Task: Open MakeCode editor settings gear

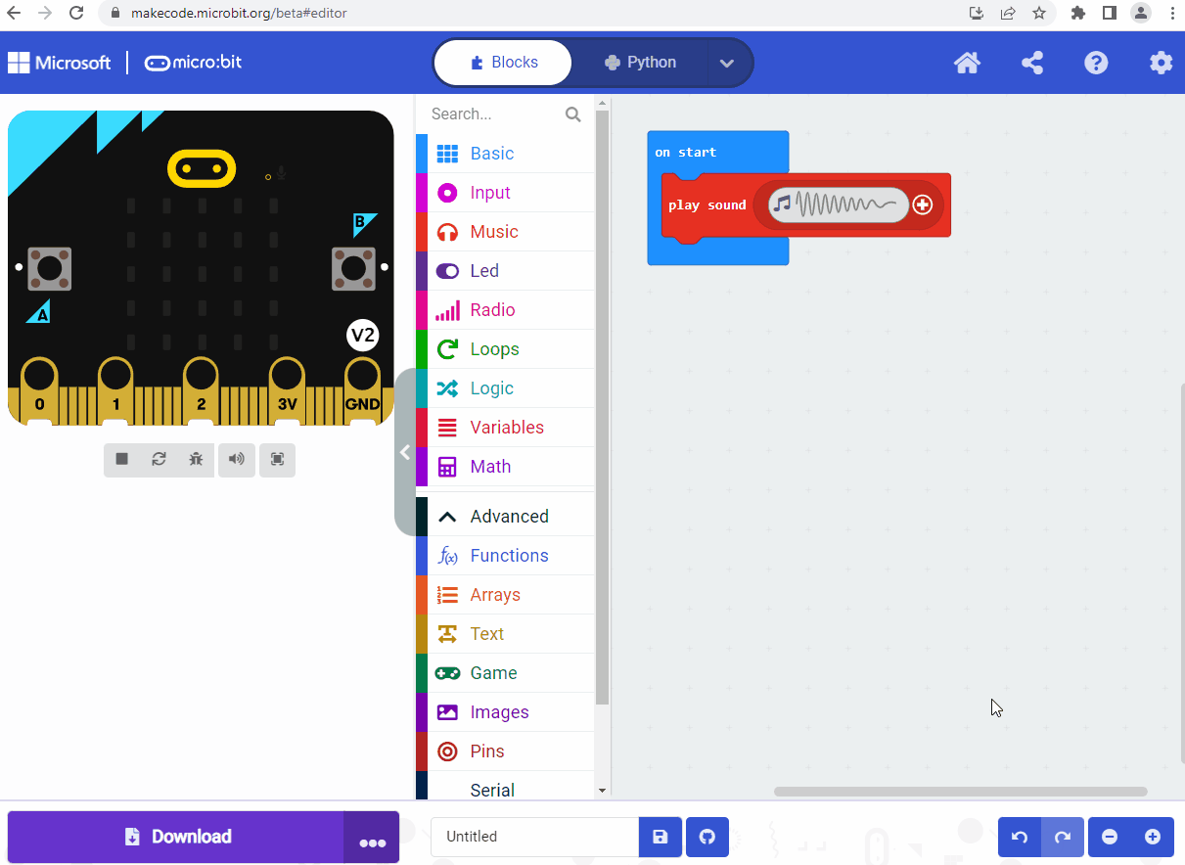Action: pos(1161,62)
